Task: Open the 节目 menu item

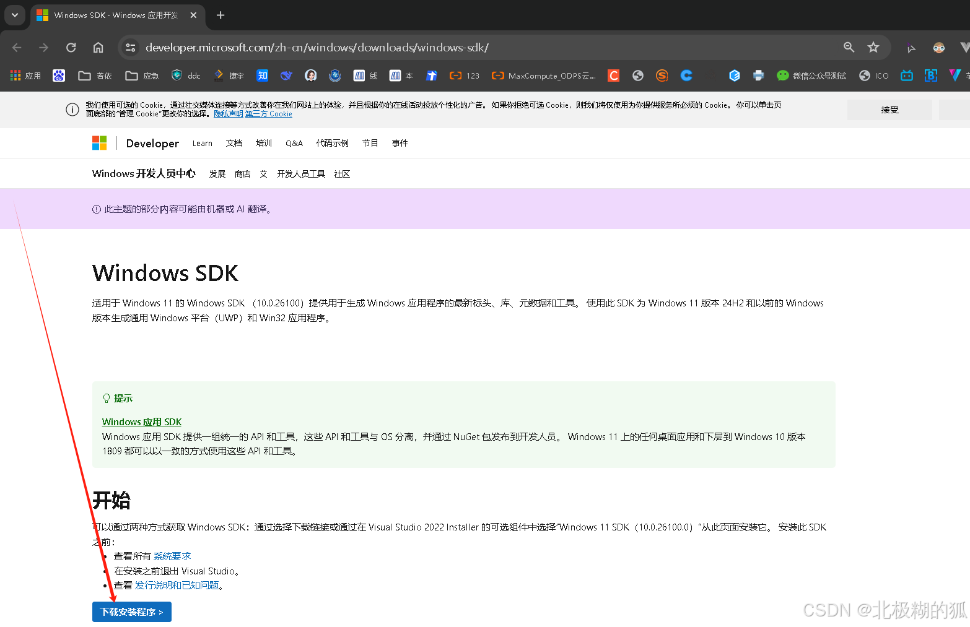Action: pyautogui.click(x=370, y=143)
